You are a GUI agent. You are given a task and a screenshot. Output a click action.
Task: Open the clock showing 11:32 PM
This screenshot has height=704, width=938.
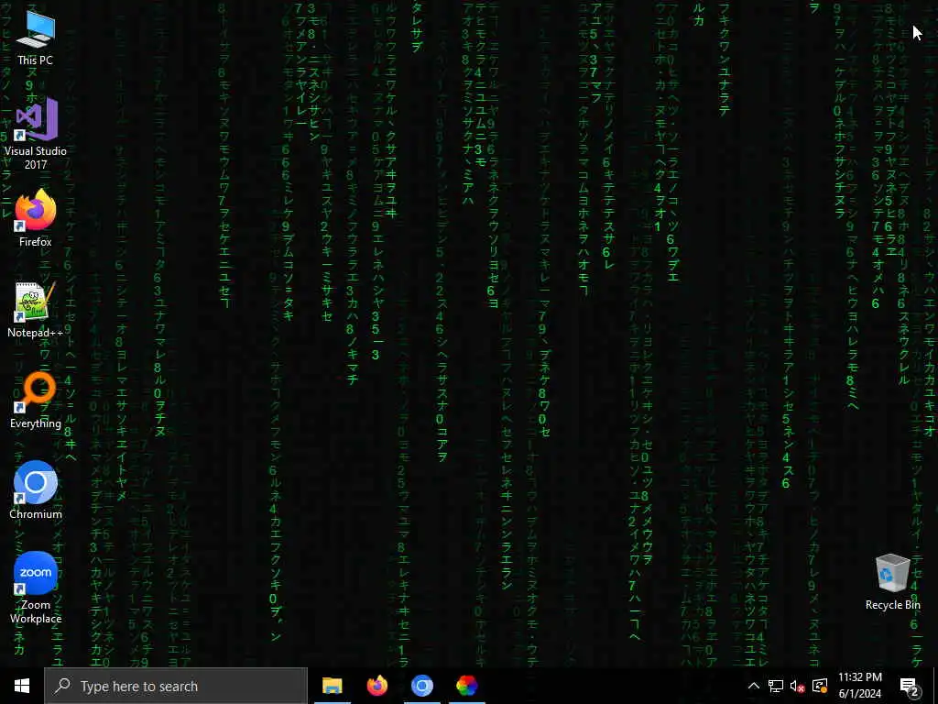coord(859,686)
